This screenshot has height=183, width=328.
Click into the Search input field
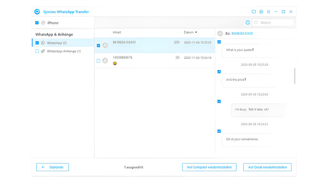[273, 23]
